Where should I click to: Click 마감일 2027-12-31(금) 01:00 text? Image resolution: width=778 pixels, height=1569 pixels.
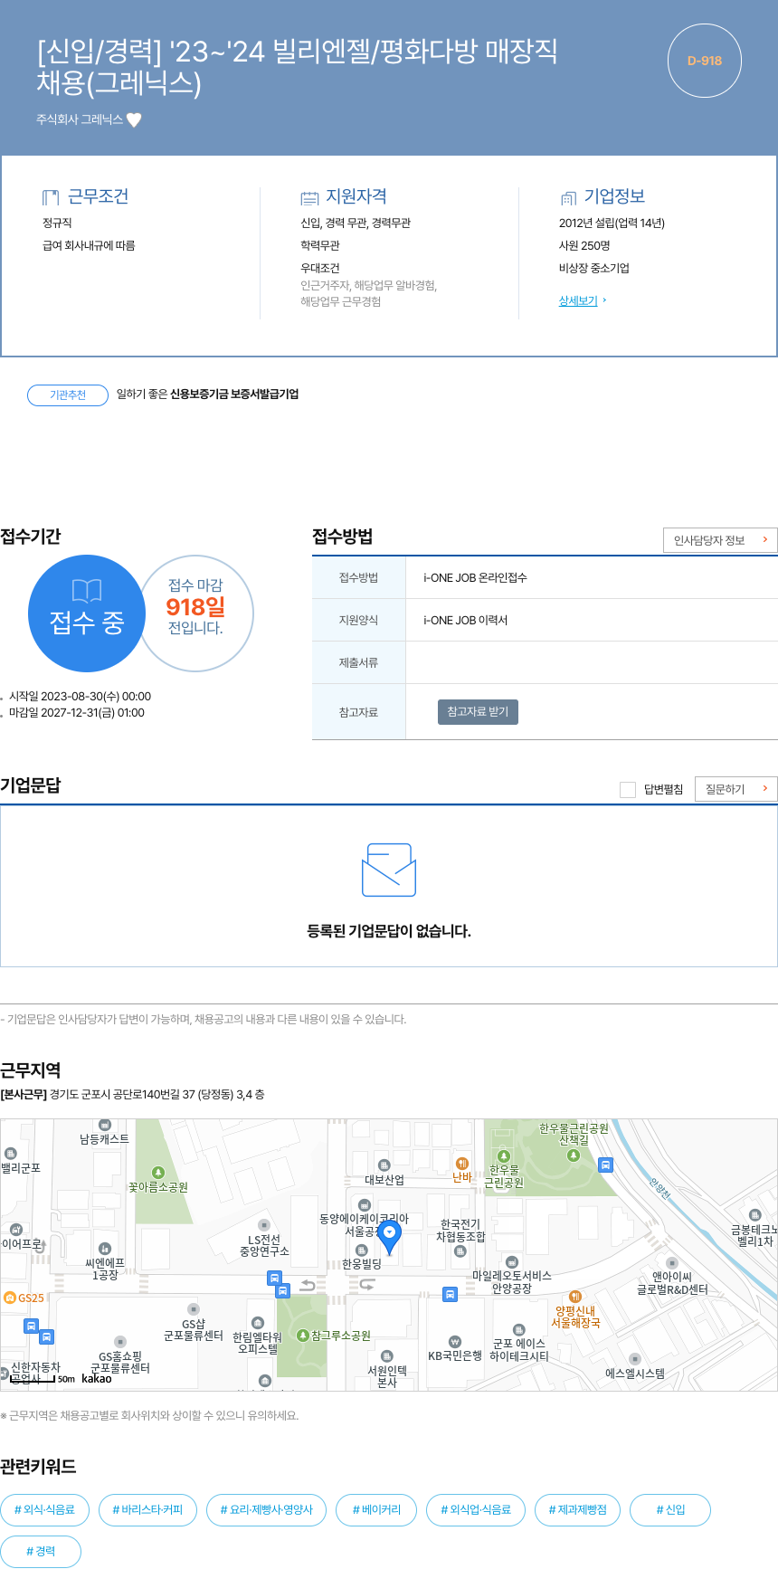pyautogui.click(x=77, y=712)
